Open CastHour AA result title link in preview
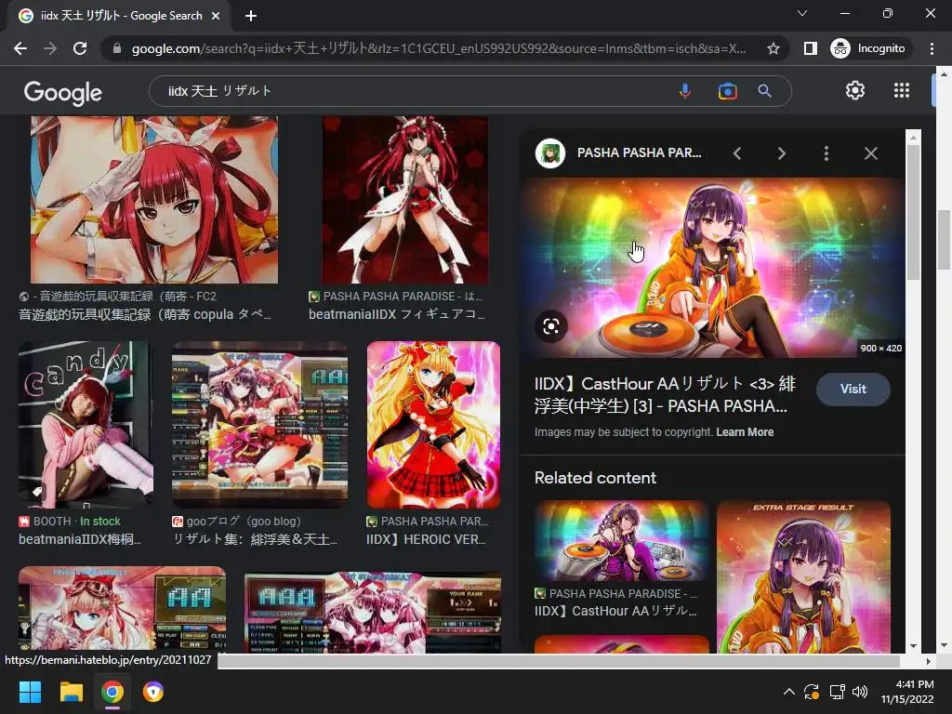Image resolution: width=952 pixels, height=714 pixels. point(665,394)
